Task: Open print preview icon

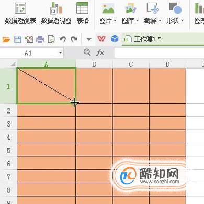Action: coord(51,39)
